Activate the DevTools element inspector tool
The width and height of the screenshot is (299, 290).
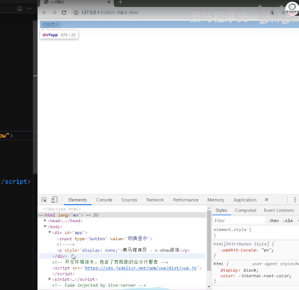[44, 200]
